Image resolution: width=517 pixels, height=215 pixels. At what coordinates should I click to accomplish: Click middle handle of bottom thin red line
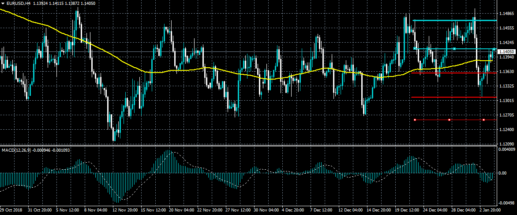(449, 120)
